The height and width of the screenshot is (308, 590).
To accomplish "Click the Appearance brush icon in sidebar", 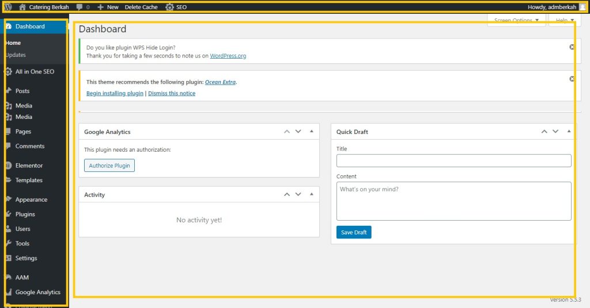I will (x=9, y=199).
